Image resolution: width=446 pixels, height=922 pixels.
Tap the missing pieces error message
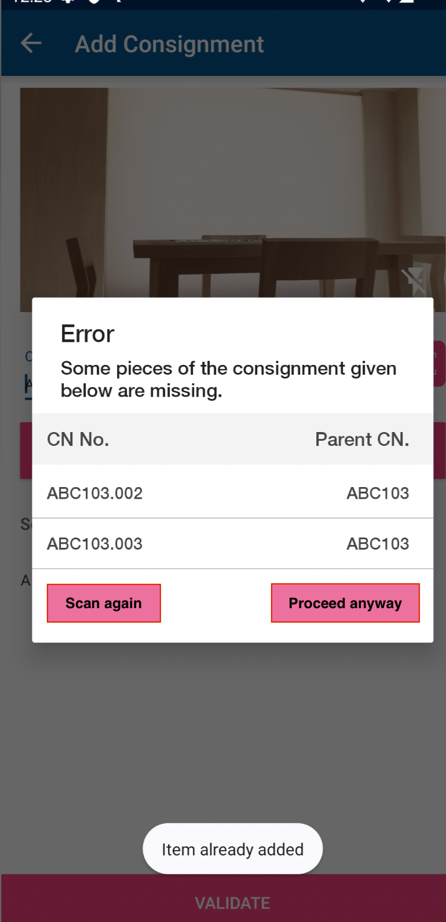click(228, 379)
